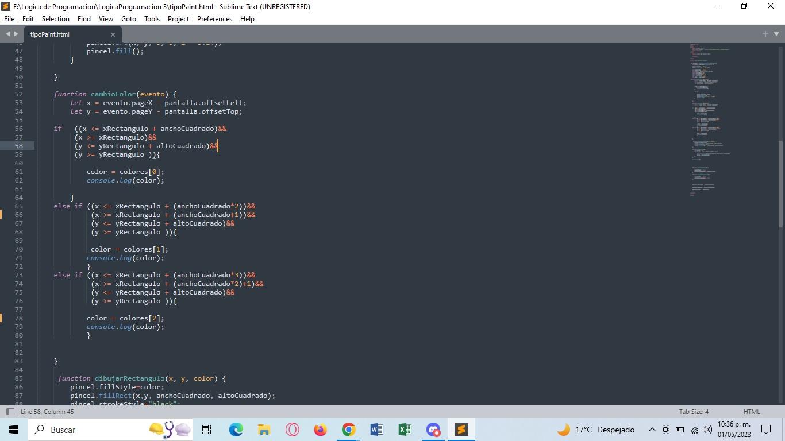Screen dimensions: 785x441
Task: Click line number 52 in gutter
Action: 19,94
